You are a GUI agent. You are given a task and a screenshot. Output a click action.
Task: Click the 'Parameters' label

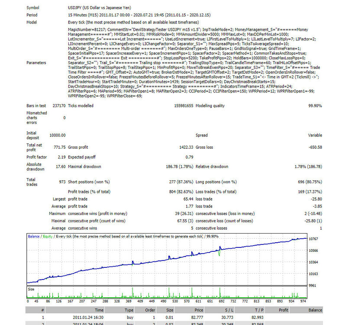pos(36,63)
